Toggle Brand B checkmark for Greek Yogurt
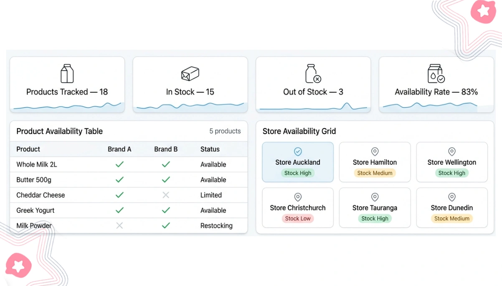This screenshot has width=502, height=286. point(166,210)
